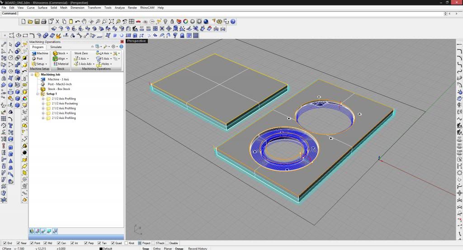Click the Boolean union spheres icon in the left sidebar
The width and height of the screenshot is (463, 250).
tap(18, 44)
